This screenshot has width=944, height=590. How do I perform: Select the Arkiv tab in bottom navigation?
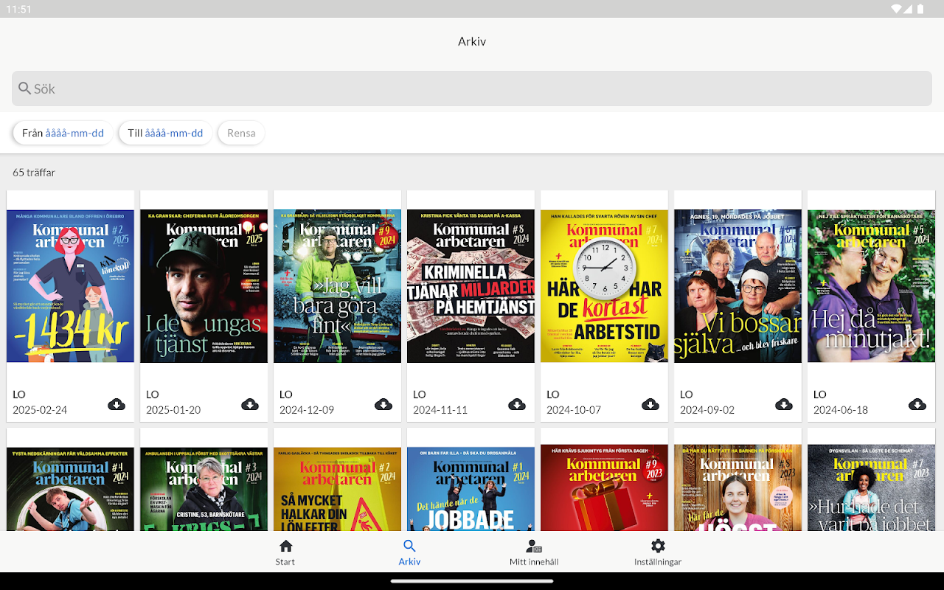tap(409, 552)
